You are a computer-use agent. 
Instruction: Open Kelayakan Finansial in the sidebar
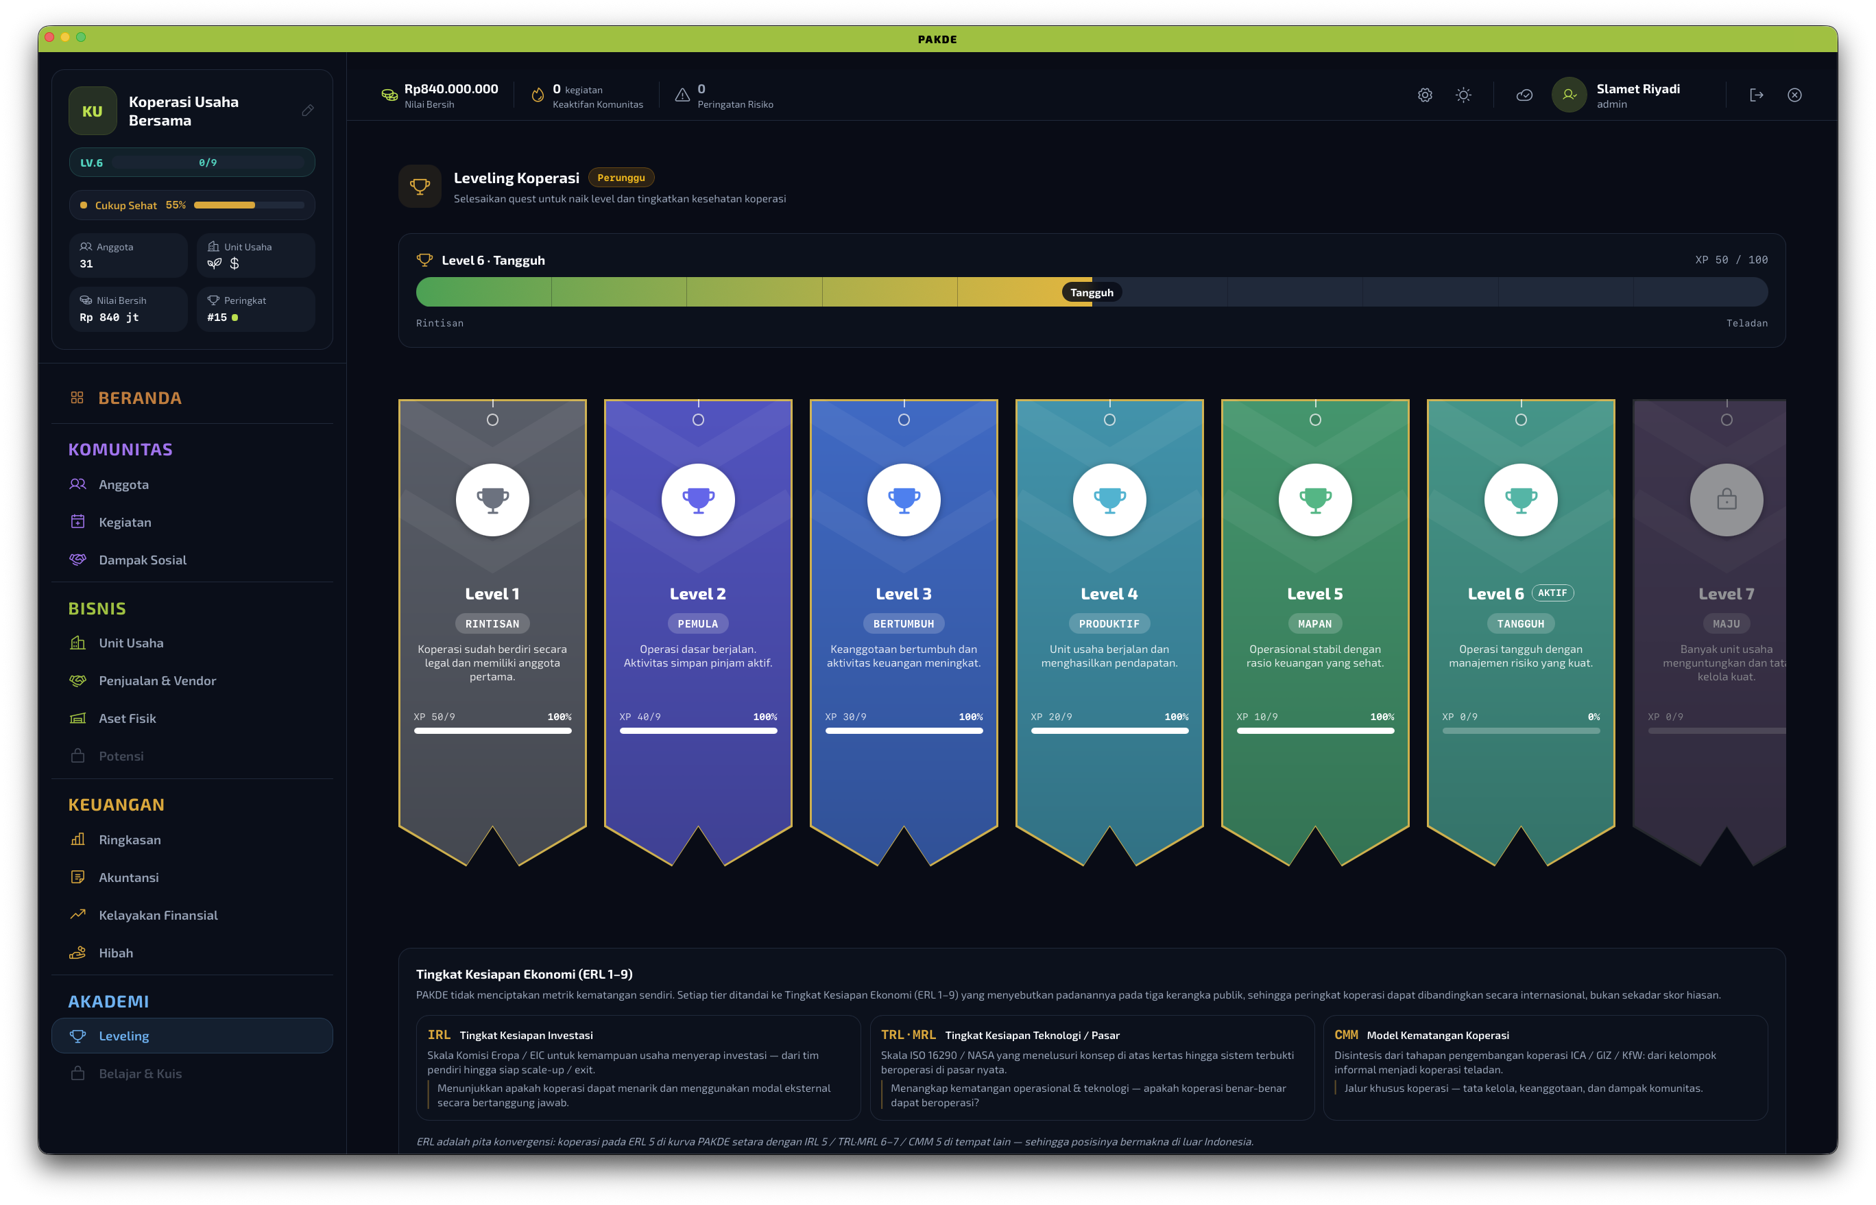(x=192, y=915)
